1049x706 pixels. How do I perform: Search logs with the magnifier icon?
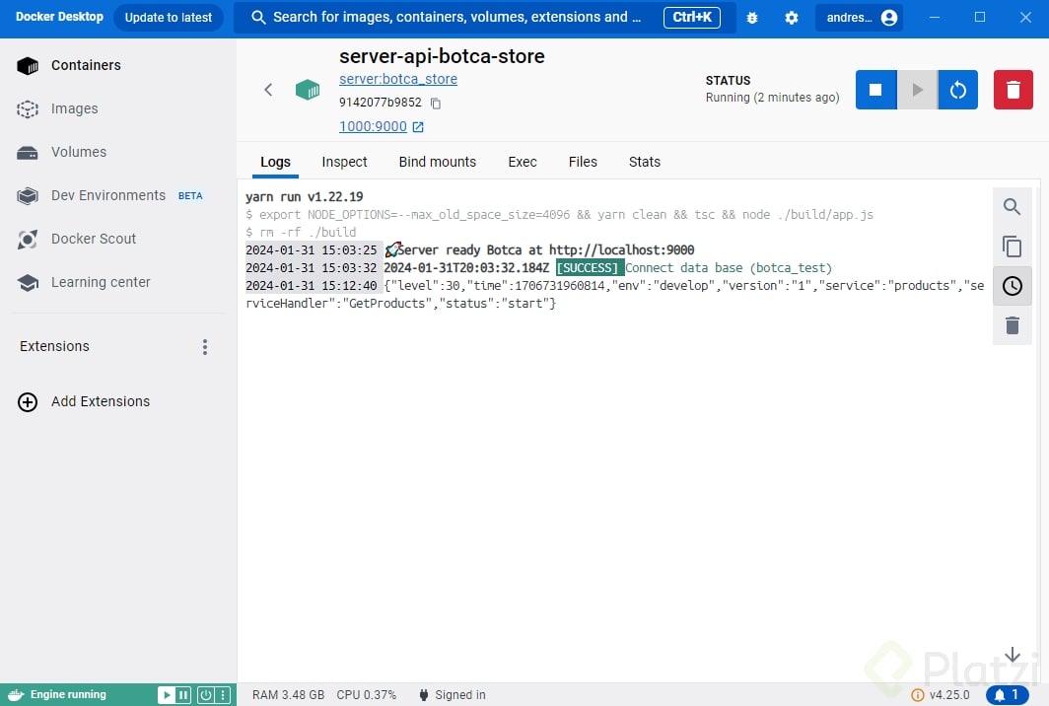pyautogui.click(x=1012, y=207)
